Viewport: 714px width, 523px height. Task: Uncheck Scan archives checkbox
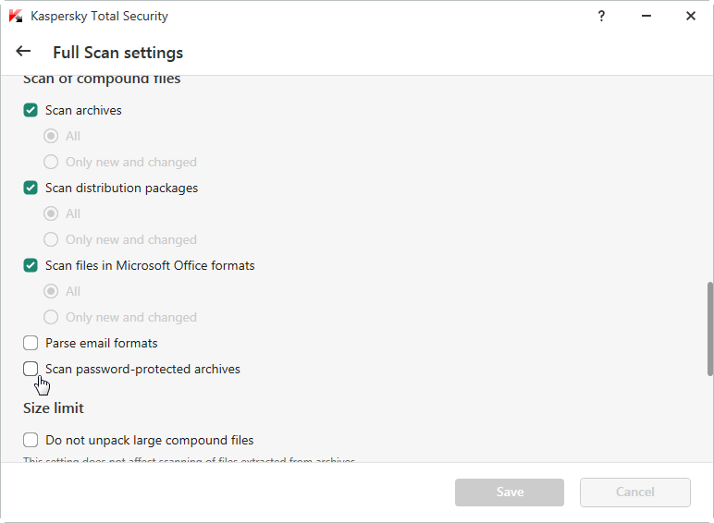coord(31,110)
